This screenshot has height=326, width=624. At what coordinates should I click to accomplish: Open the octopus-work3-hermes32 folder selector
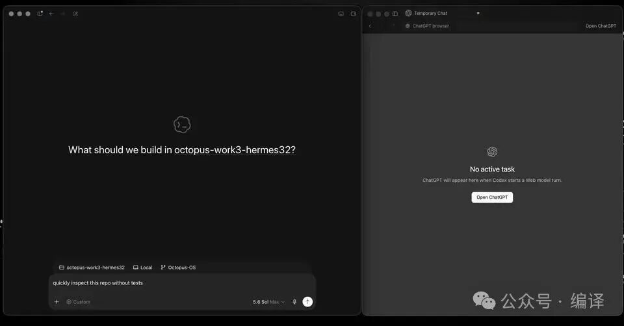(92, 268)
